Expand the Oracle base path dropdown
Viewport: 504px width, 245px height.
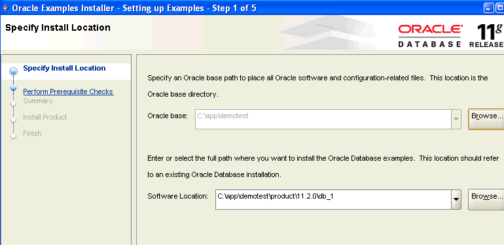(x=456, y=120)
